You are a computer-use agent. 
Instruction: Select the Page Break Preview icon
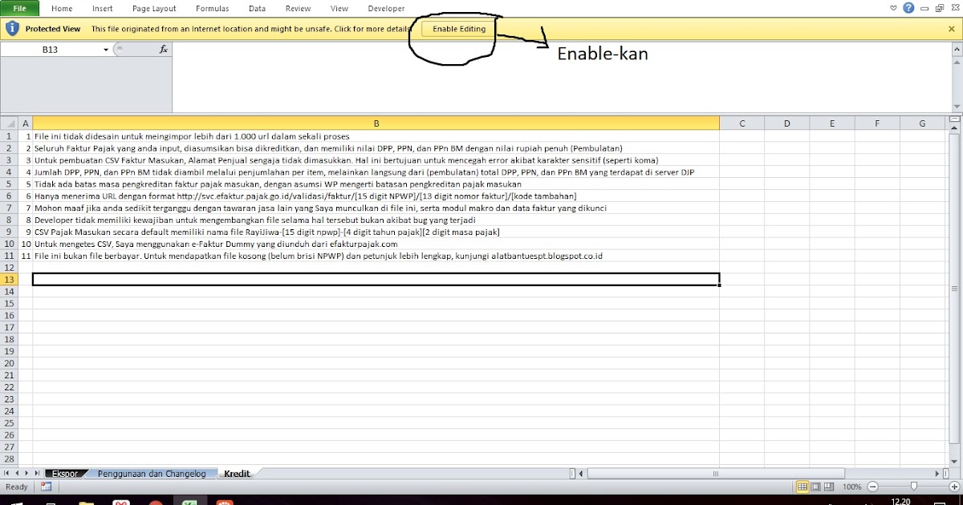pyautogui.click(x=829, y=487)
